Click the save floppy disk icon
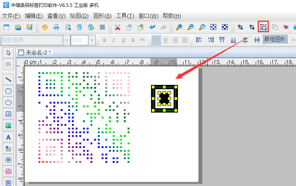The image size is (296, 186). (x=30, y=27)
